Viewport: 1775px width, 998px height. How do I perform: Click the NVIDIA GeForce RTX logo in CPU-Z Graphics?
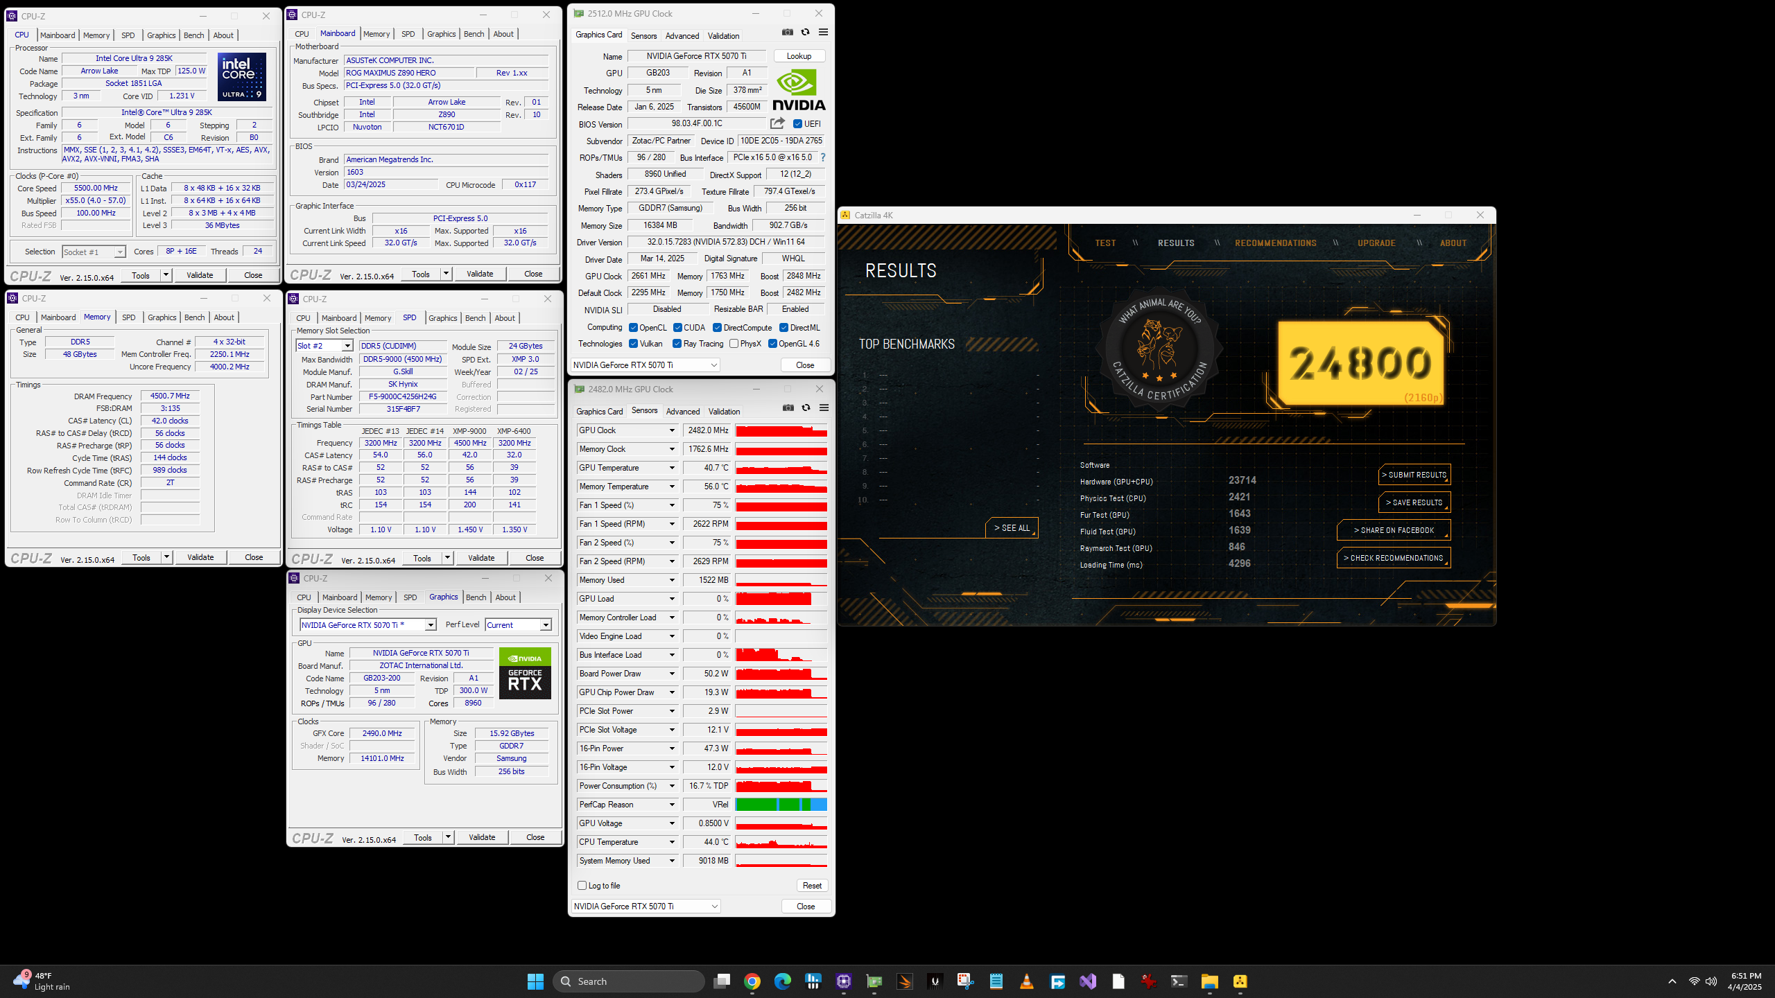point(525,673)
